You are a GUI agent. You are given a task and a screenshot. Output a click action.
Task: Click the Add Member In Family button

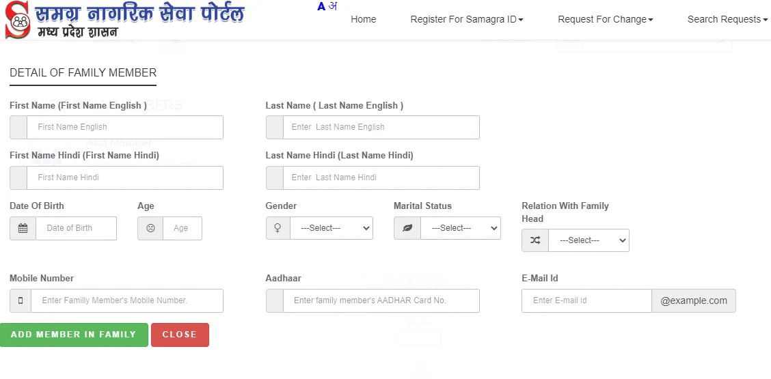[74, 335]
